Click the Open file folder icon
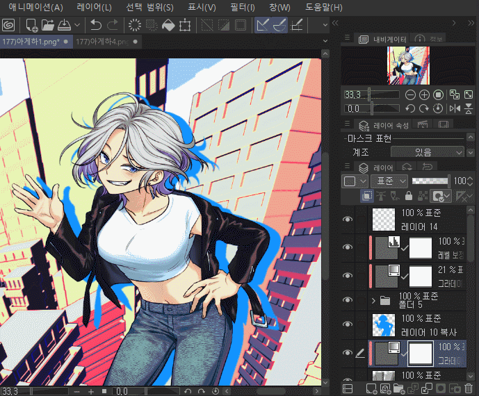 pos(48,26)
